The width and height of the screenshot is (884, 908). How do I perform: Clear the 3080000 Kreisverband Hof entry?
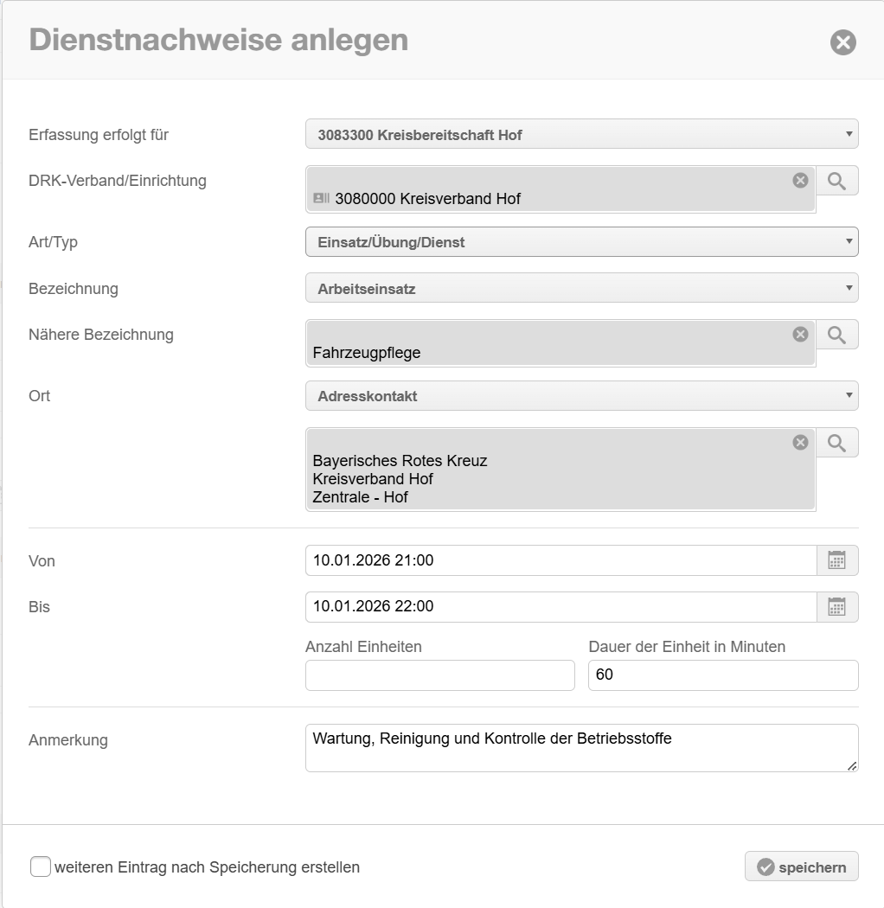(800, 180)
